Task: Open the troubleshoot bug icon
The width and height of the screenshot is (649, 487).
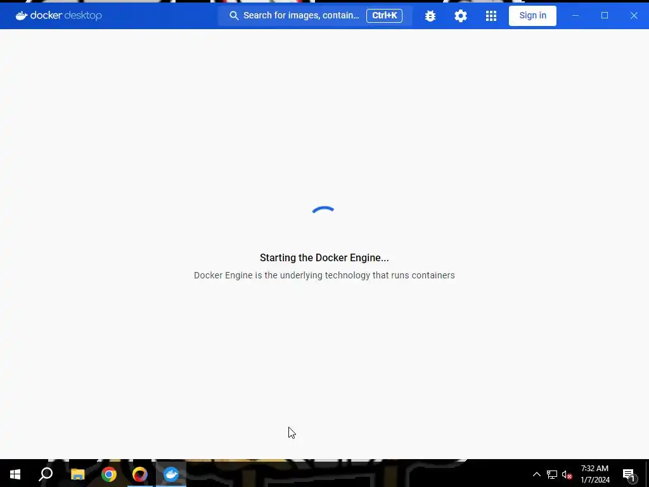Action: pos(430,16)
